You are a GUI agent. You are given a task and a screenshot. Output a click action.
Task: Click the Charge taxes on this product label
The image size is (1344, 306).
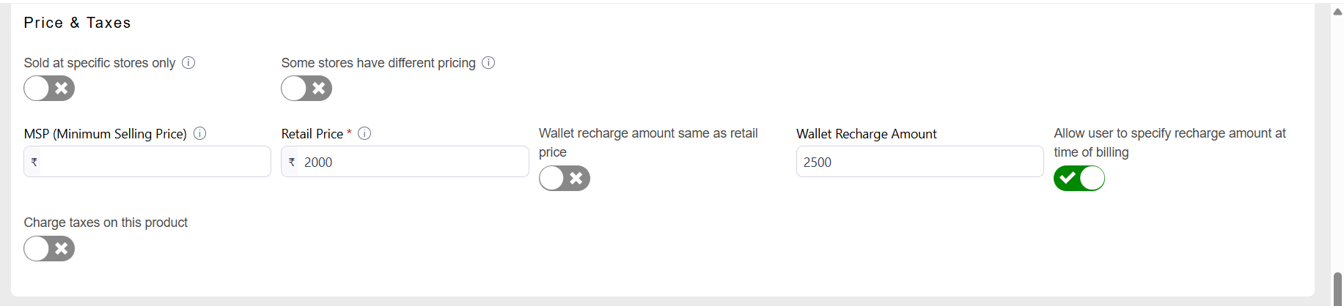106,223
